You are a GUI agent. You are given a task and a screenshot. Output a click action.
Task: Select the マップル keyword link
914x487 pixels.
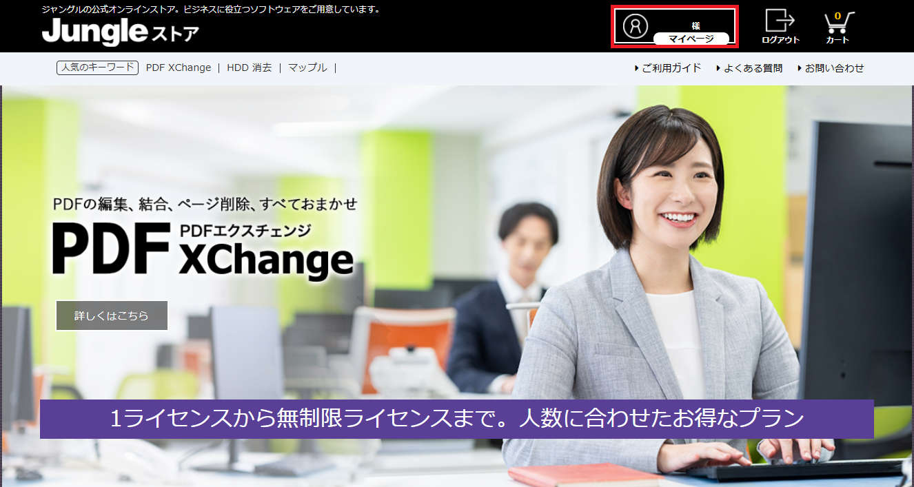click(307, 68)
